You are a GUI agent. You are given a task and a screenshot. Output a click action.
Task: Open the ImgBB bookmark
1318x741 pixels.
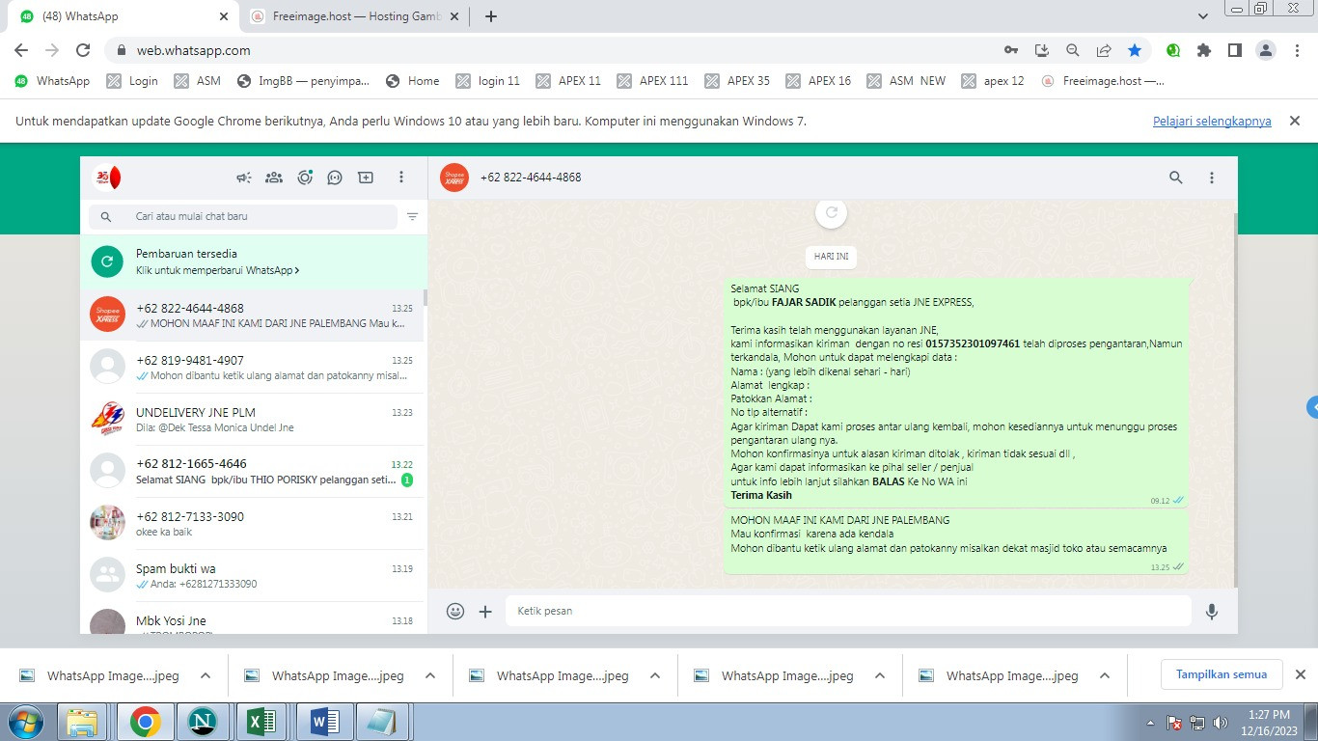[303, 81]
